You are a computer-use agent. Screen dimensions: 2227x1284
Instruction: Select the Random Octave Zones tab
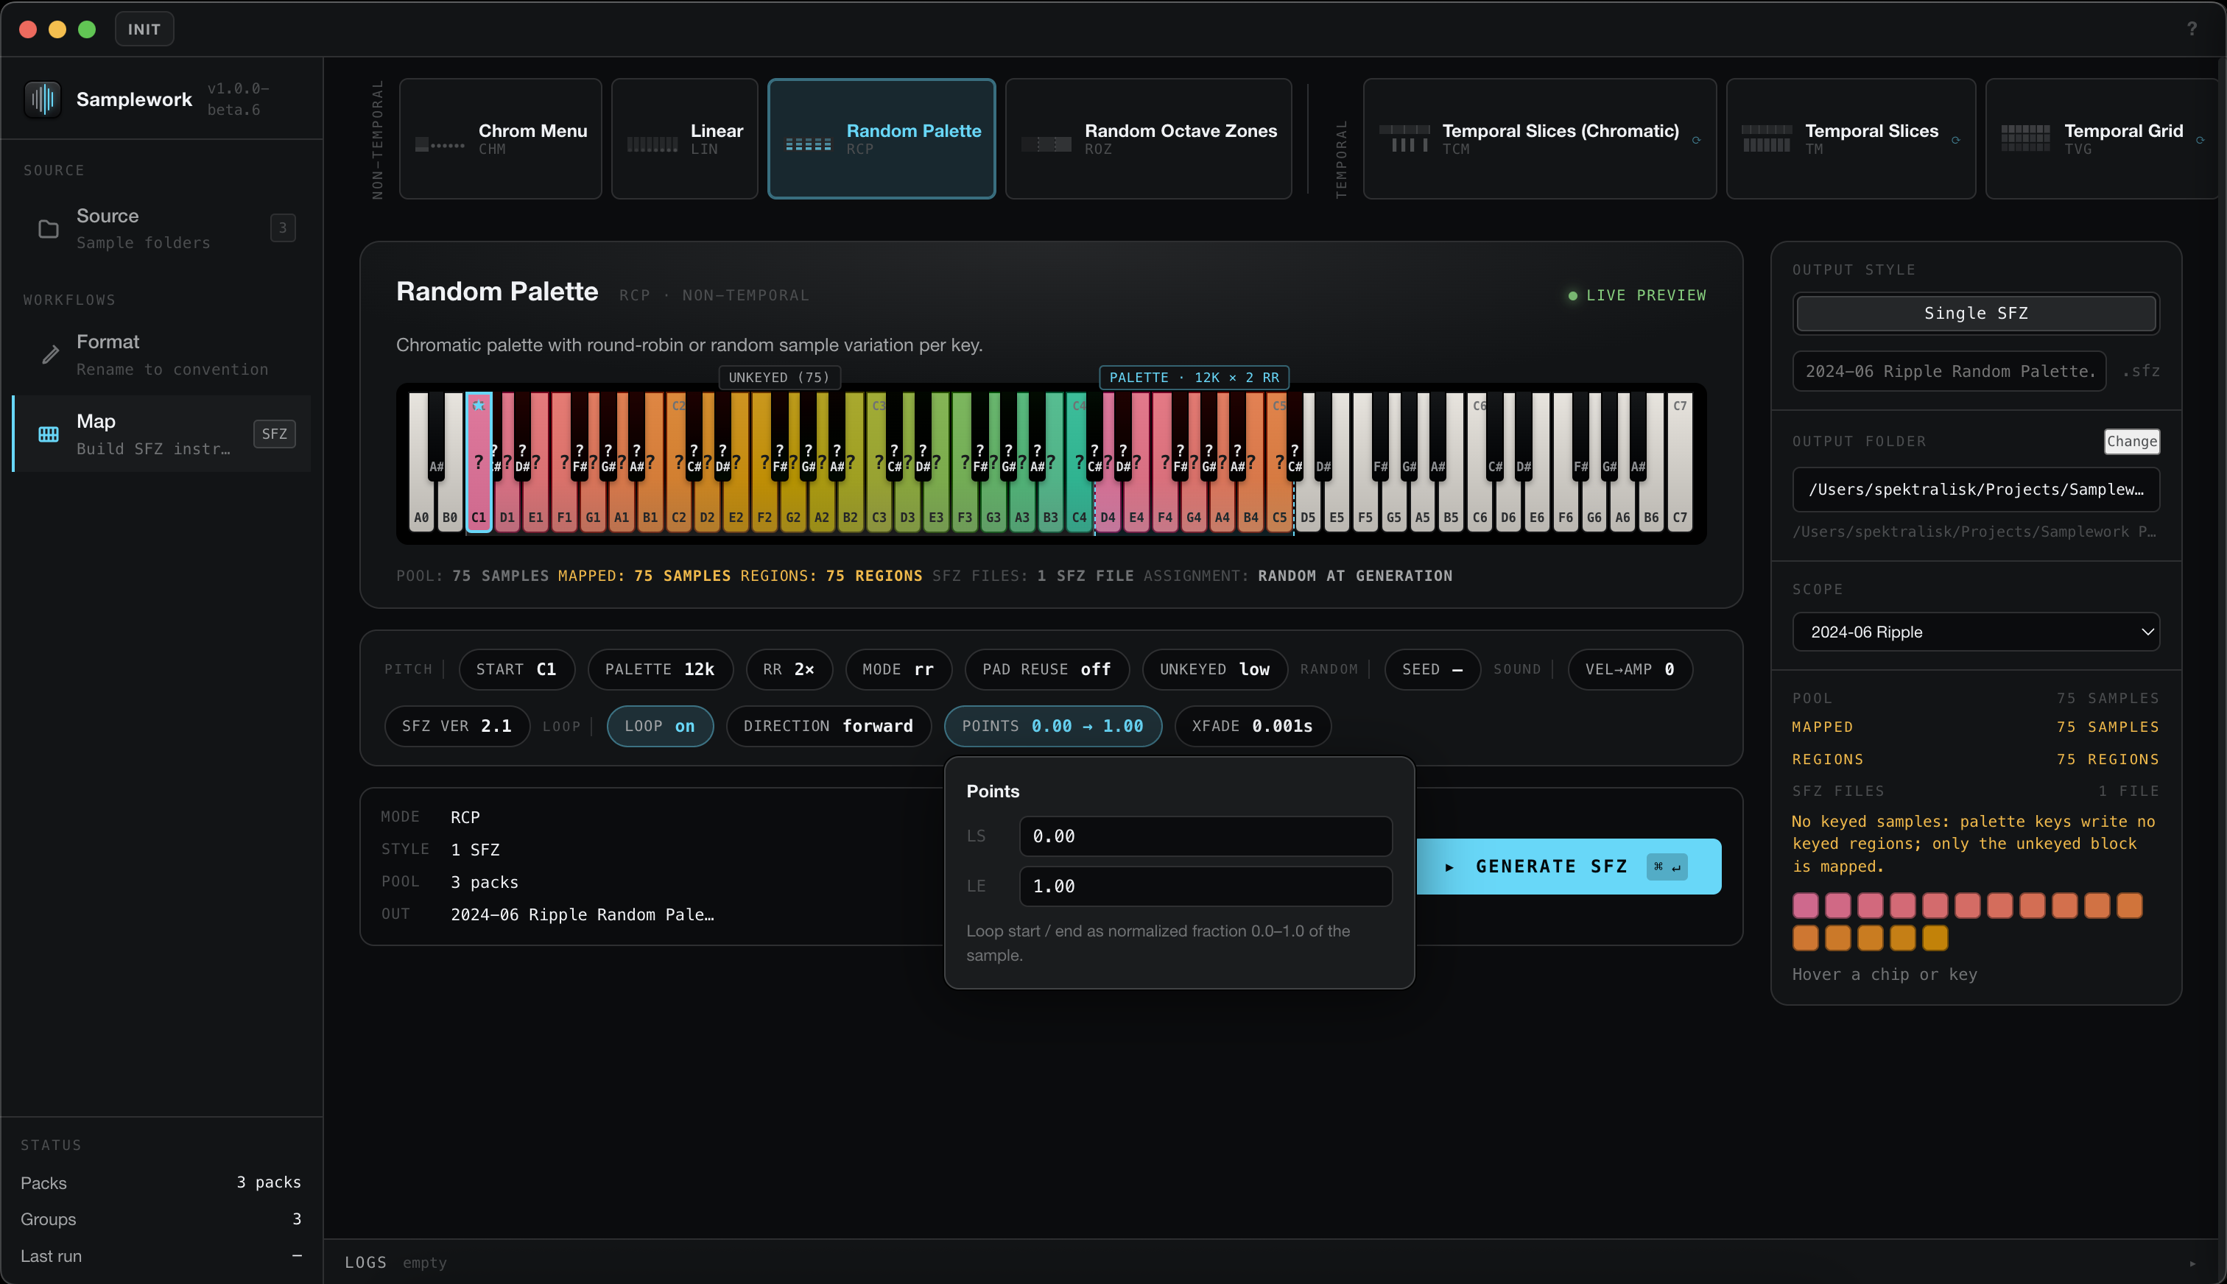[x=1148, y=138]
